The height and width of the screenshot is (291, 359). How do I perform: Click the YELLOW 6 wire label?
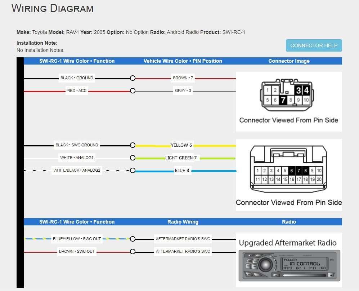181,145
